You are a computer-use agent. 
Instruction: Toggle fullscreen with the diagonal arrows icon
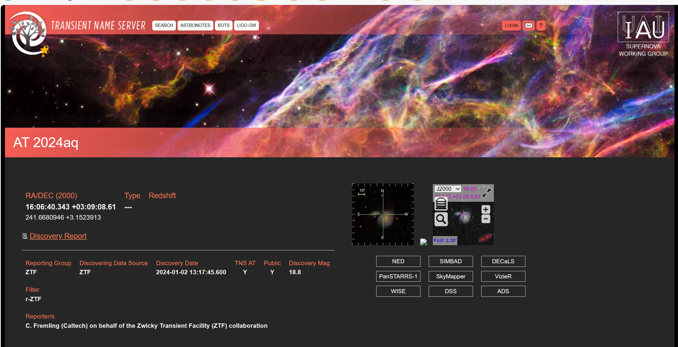[x=487, y=192]
